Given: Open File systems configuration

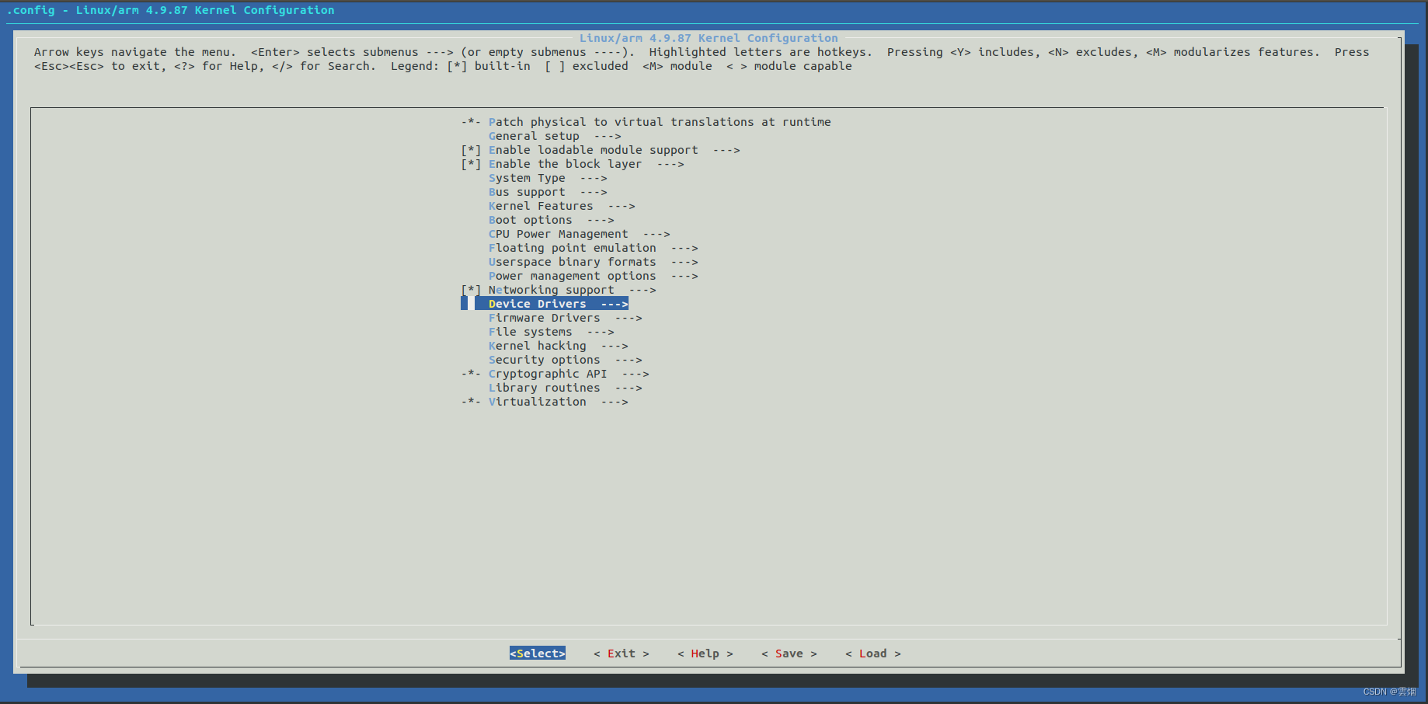Looking at the screenshot, I should tap(529, 332).
